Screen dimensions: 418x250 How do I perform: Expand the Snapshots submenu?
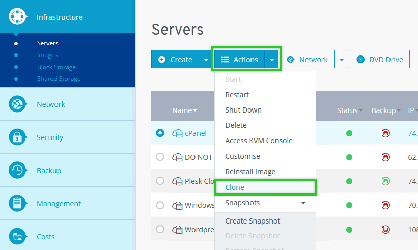click(303, 203)
